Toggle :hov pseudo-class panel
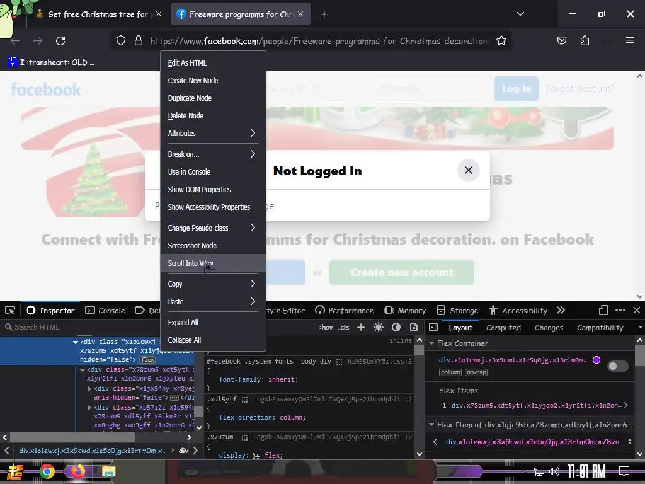Screen dimensions: 645x484 [x=326, y=327]
